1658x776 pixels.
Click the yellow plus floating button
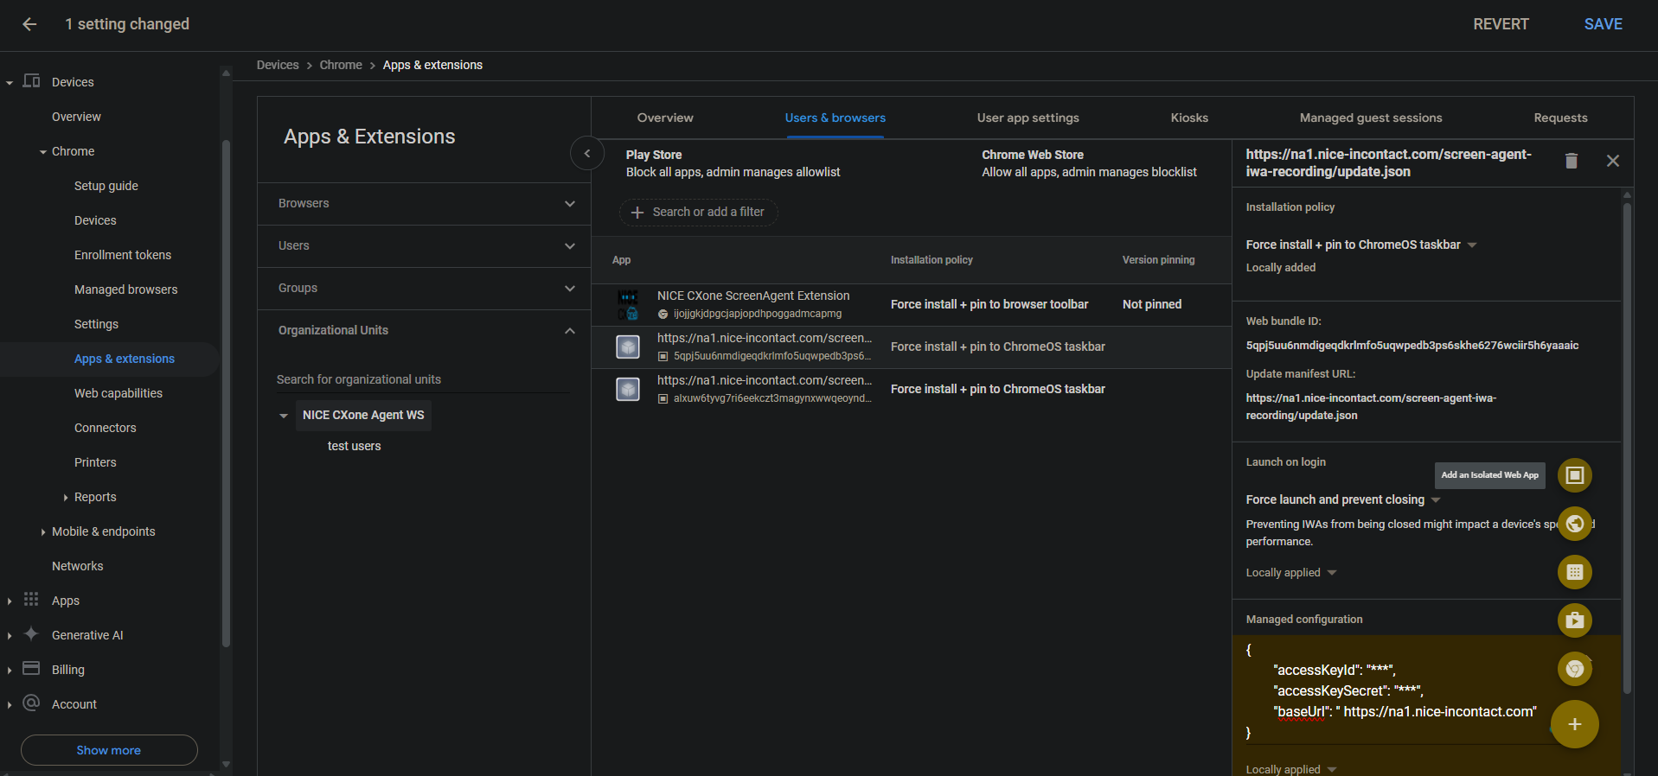click(1574, 724)
